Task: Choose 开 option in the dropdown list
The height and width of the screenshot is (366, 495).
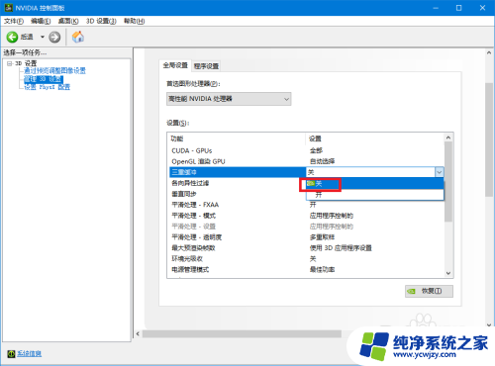Action: 374,195
